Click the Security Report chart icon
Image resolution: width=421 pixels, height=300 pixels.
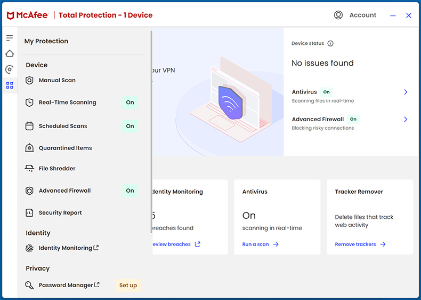point(29,212)
